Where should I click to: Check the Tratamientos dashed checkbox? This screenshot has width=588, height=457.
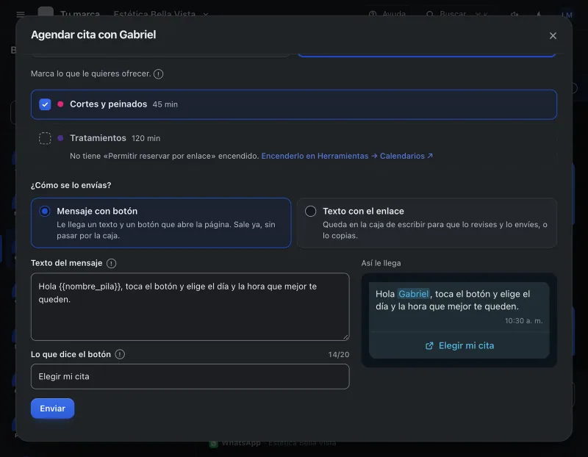click(x=45, y=138)
